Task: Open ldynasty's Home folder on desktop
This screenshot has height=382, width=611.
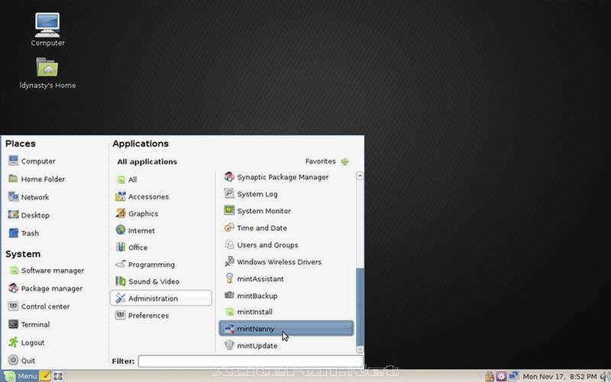Action: point(47,73)
